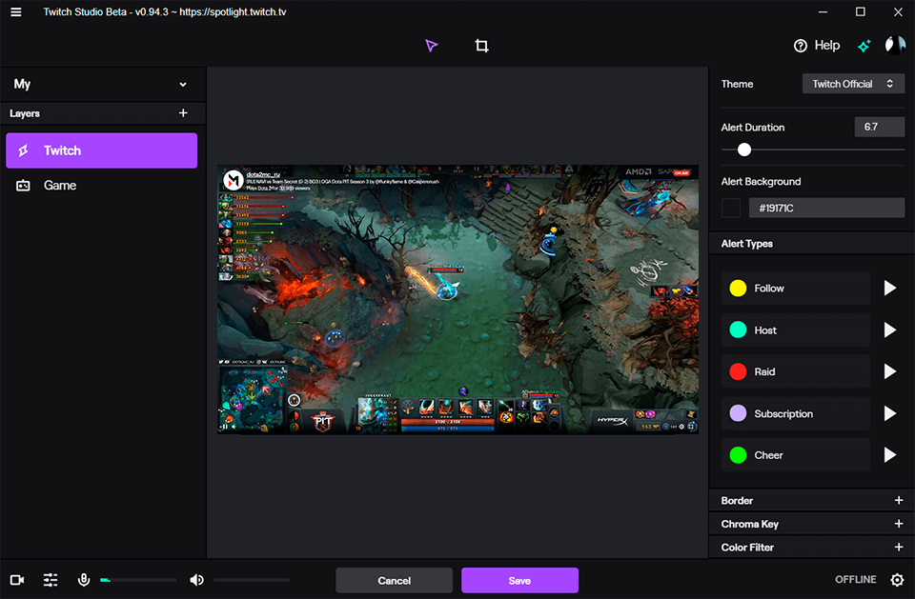The image size is (915, 599).
Task: Open the audio mixer controls
Action: (x=50, y=579)
